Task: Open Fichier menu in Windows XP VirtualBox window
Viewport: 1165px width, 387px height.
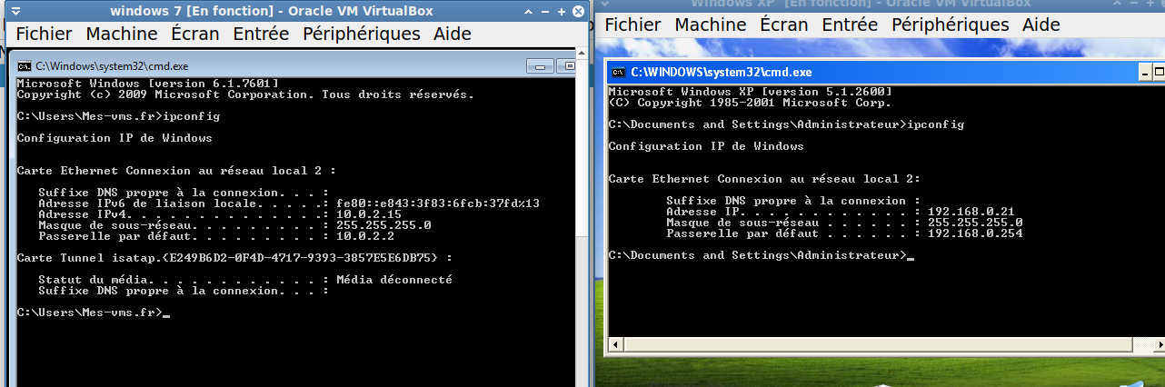Action: point(632,25)
